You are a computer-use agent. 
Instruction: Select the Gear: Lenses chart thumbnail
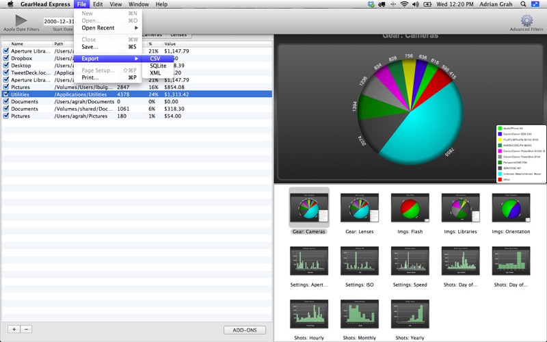[360, 207]
